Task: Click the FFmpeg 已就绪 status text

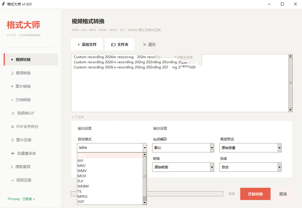Action: [x=21, y=199]
